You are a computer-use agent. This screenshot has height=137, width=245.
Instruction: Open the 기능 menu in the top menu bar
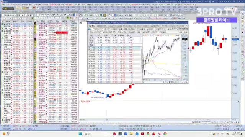pos(3,5)
